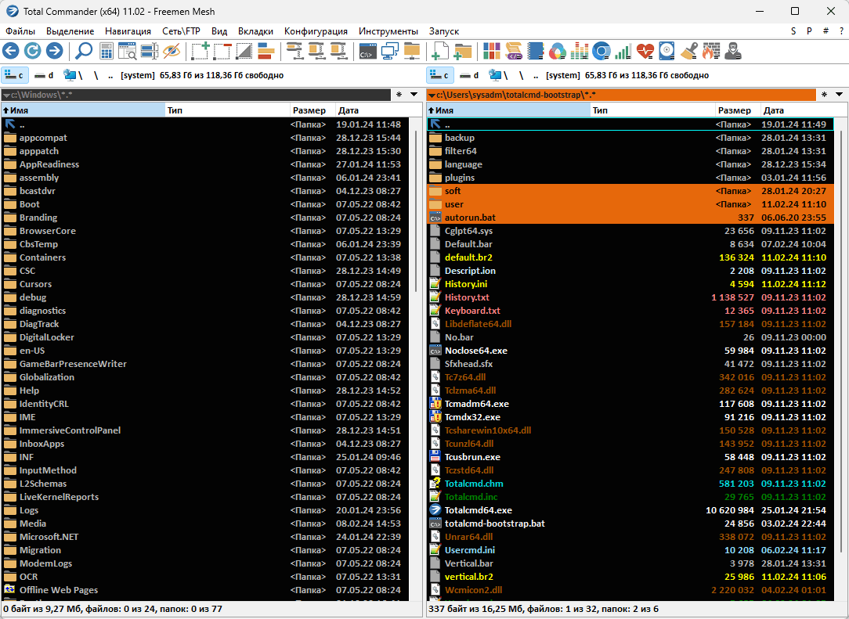Image resolution: width=849 pixels, height=619 pixels.
Task: Toggle hidden files with the eye icon
Action: [172, 52]
